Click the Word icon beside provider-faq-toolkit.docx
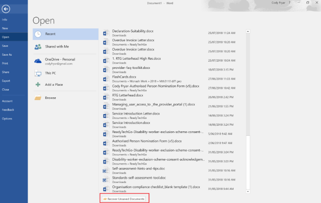 106,70
